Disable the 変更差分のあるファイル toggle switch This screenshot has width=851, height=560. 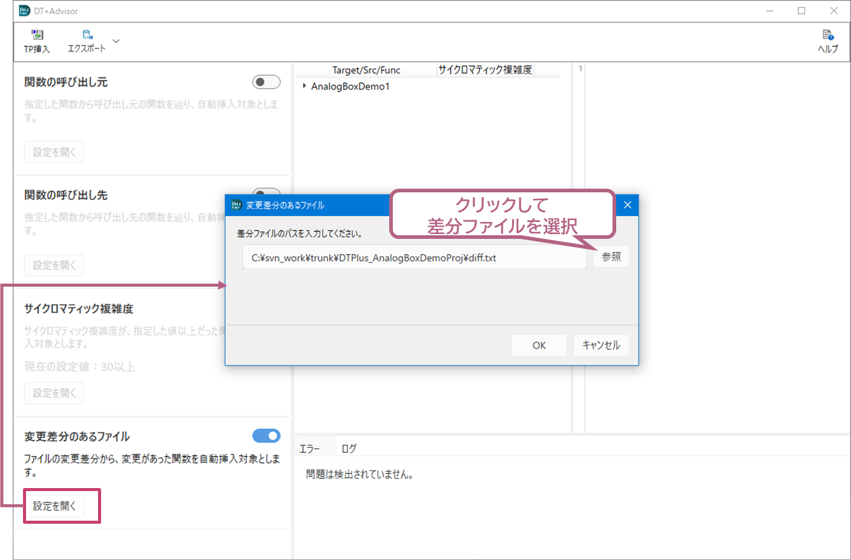pos(266,436)
